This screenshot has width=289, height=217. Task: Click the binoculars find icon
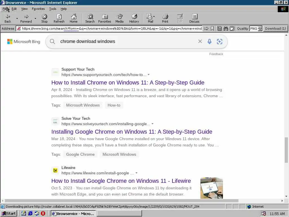tap(226, 29)
